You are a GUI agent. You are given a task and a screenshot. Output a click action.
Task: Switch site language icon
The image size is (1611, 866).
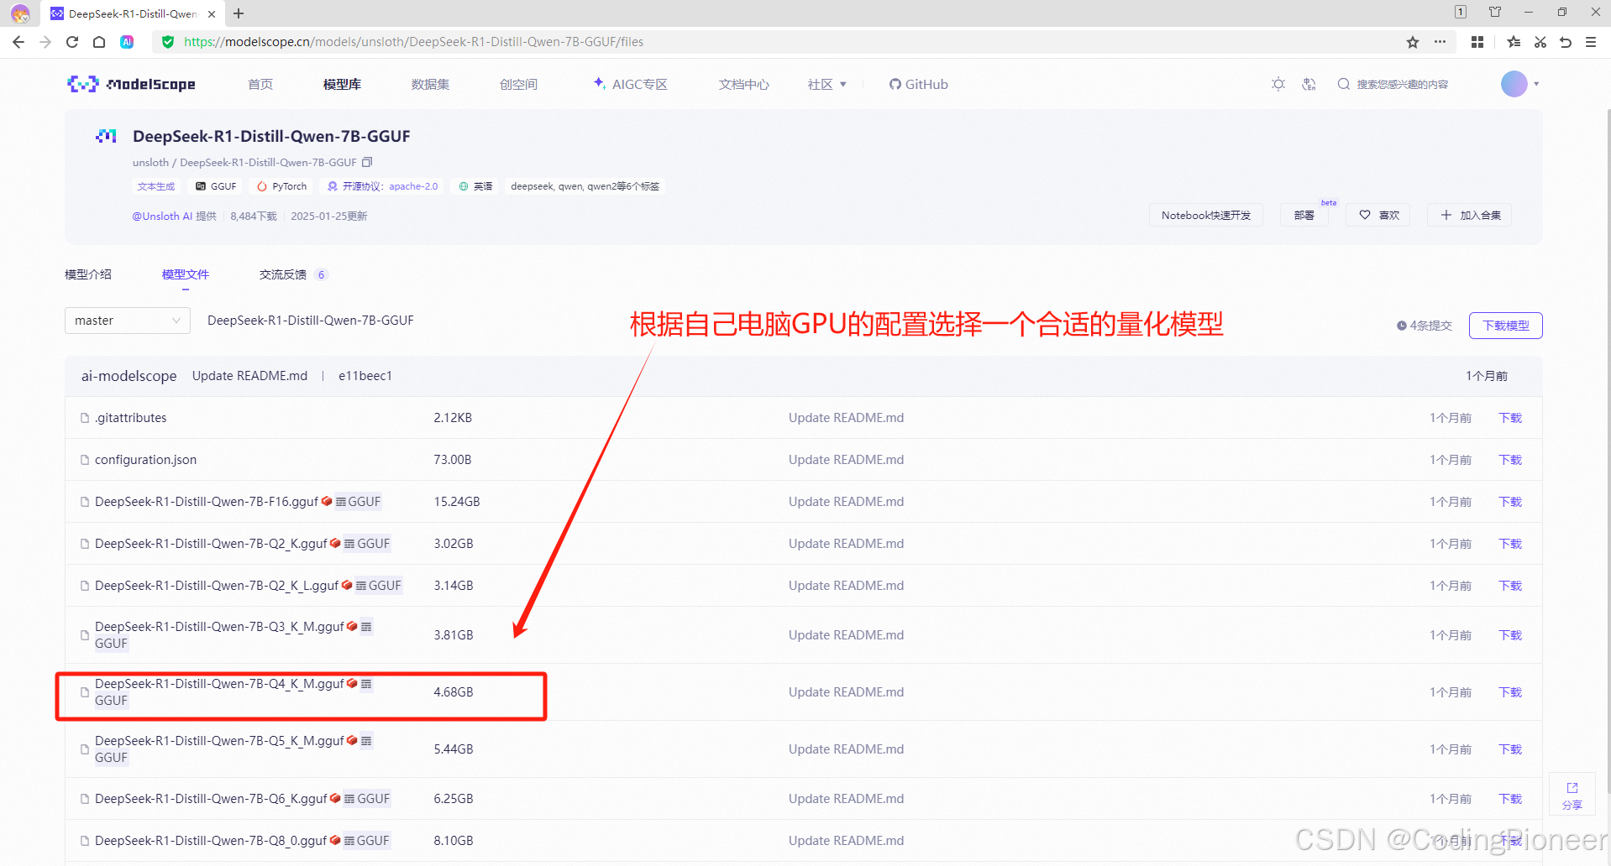(x=1309, y=84)
